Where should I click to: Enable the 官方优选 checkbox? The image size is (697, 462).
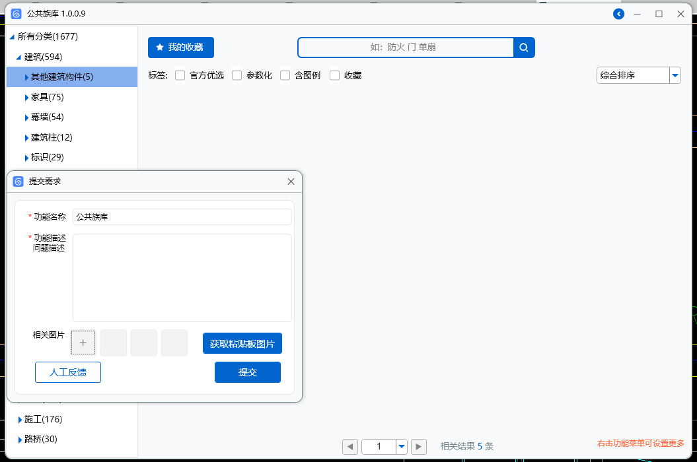(x=180, y=75)
